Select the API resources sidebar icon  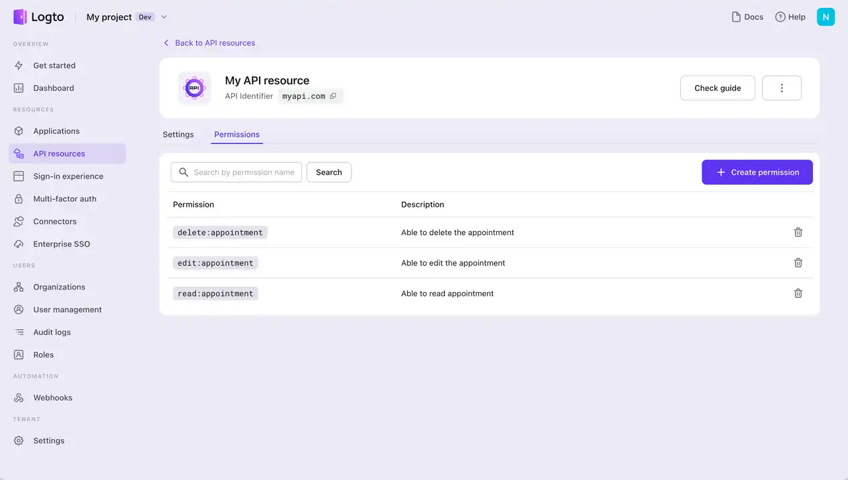pyautogui.click(x=19, y=153)
